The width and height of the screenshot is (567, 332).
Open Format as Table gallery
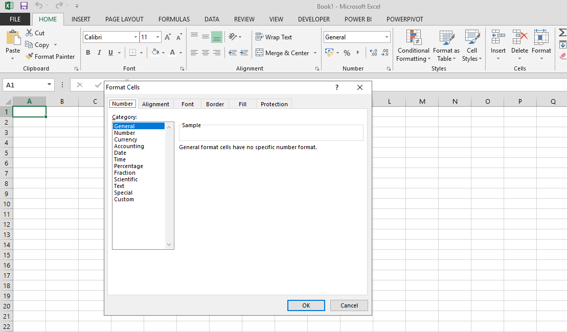coord(446,45)
